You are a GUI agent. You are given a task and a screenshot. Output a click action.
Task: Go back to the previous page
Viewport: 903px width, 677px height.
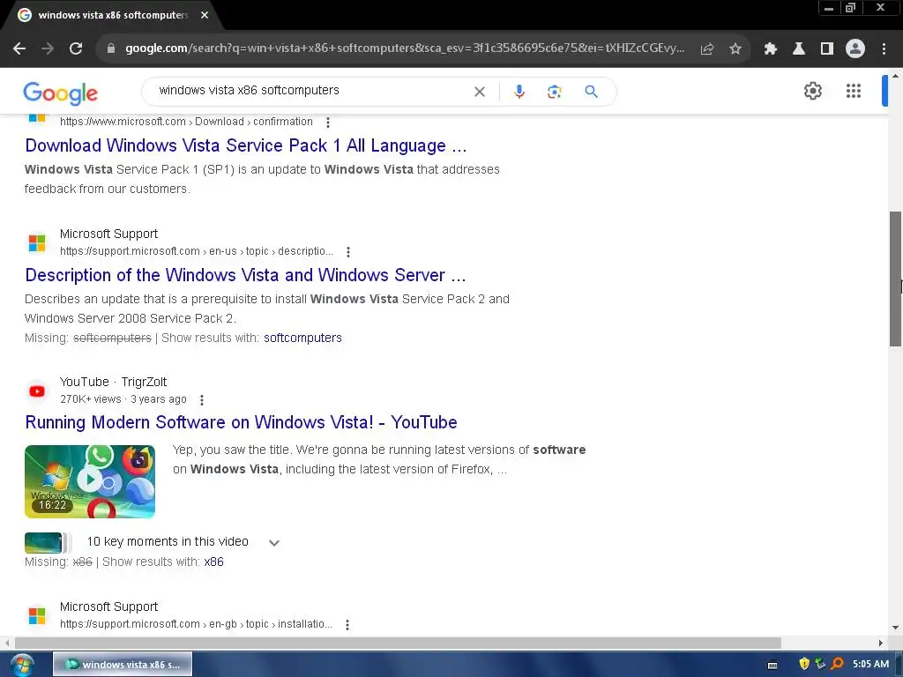pyautogui.click(x=19, y=49)
